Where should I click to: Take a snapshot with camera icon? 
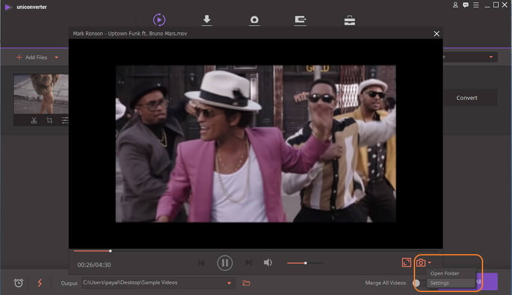point(421,263)
